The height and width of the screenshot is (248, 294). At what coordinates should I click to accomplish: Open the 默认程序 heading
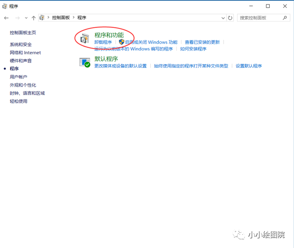(x=106, y=59)
